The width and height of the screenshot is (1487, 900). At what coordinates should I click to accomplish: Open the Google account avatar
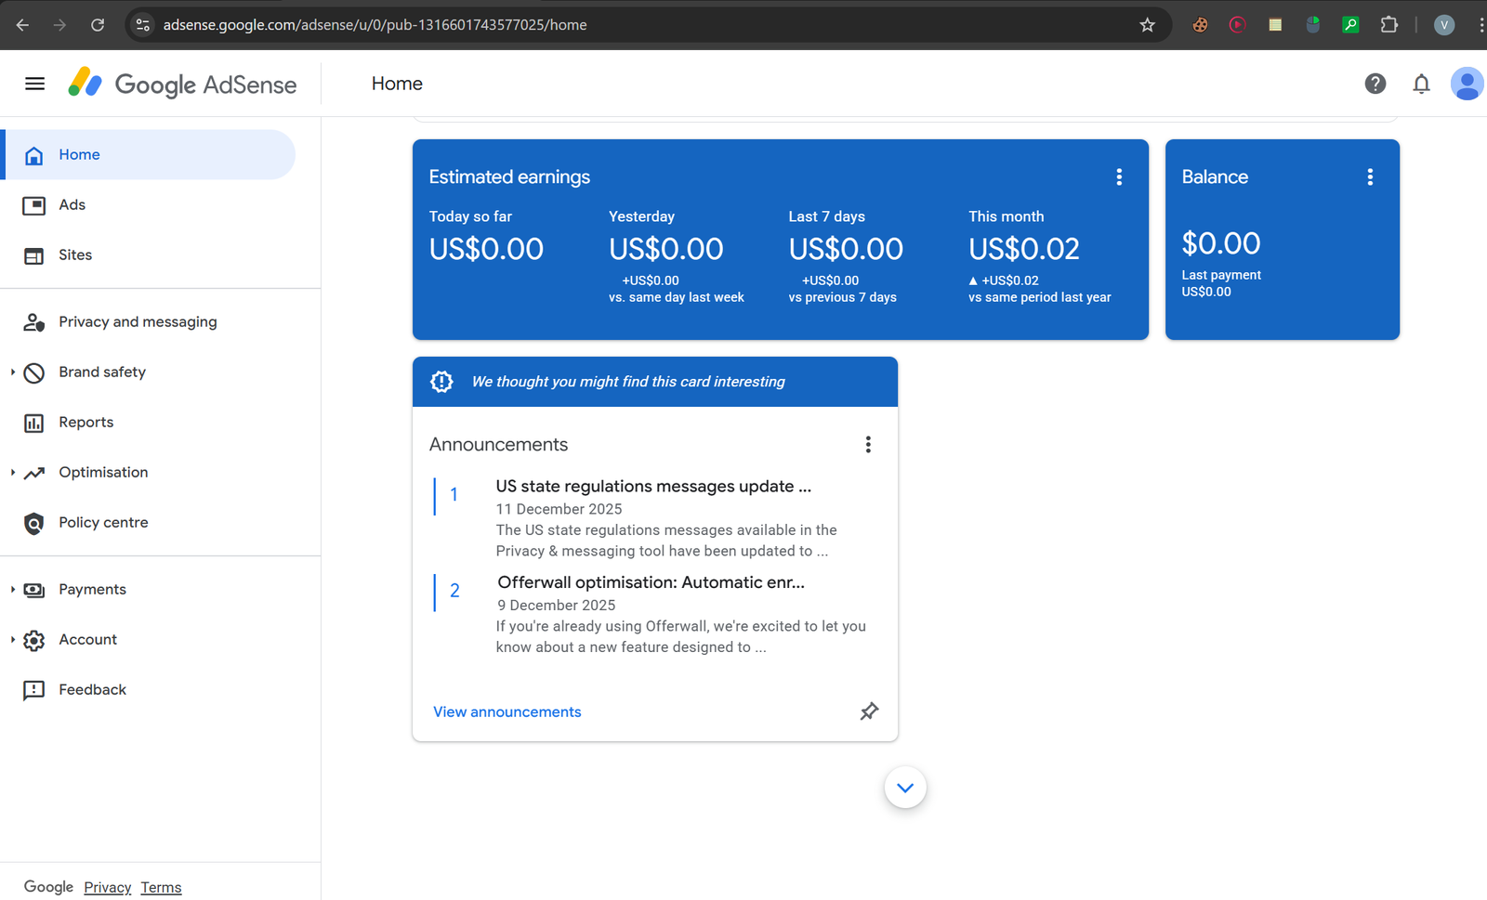1466,84
